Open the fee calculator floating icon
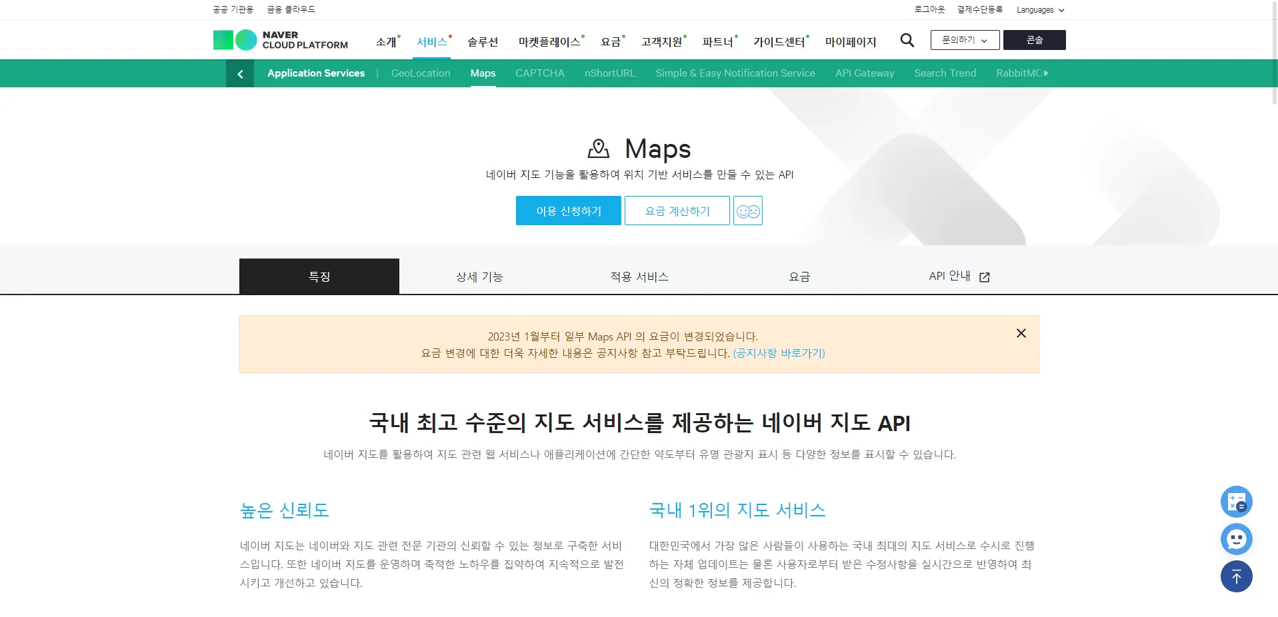This screenshot has width=1278, height=617. point(1236,502)
